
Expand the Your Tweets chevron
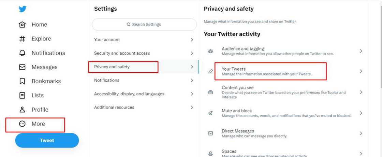coord(361,71)
